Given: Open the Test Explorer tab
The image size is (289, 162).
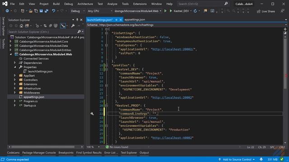Looking at the screenshot, I should 129,153.
